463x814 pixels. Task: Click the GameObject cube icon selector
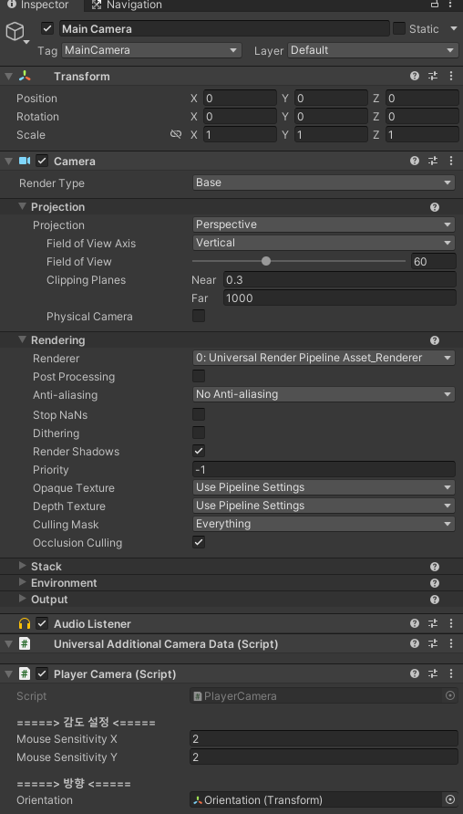click(x=16, y=33)
